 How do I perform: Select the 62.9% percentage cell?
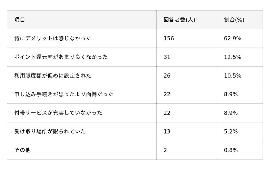coord(233,39)
